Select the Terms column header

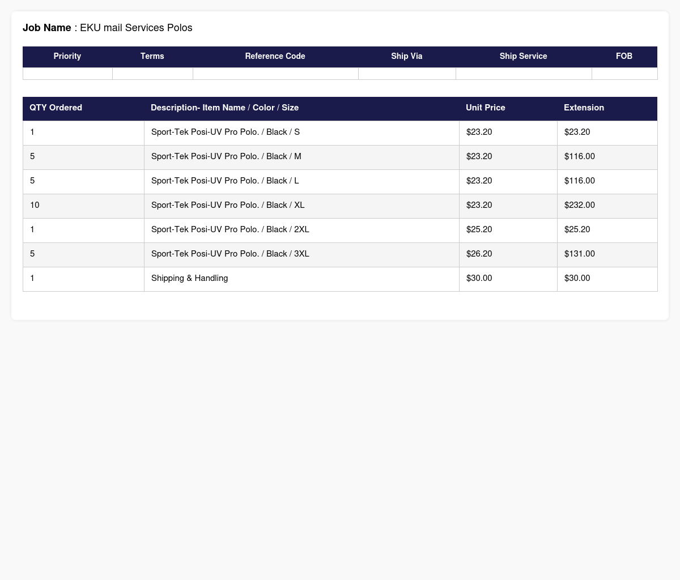coord(152,57)
